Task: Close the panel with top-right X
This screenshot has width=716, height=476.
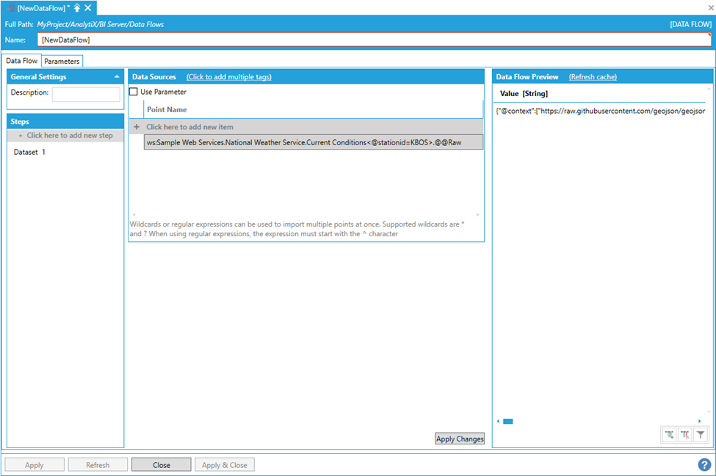Action: click(x=711, y=7)
